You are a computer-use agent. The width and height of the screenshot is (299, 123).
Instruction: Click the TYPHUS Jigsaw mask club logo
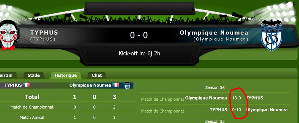pyautogui.click(x=10, y=35)
